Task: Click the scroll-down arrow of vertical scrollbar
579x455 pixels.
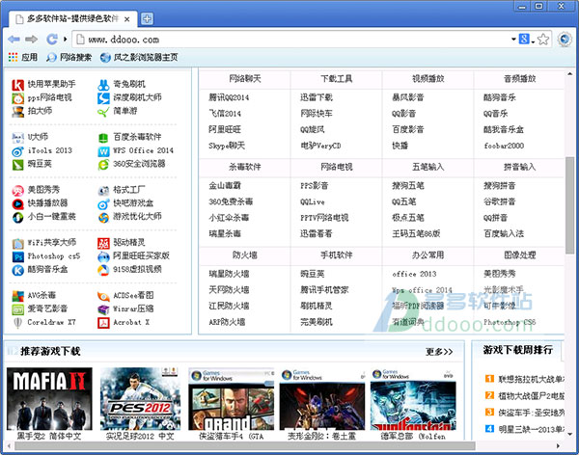Action: [x=570, y=434]
